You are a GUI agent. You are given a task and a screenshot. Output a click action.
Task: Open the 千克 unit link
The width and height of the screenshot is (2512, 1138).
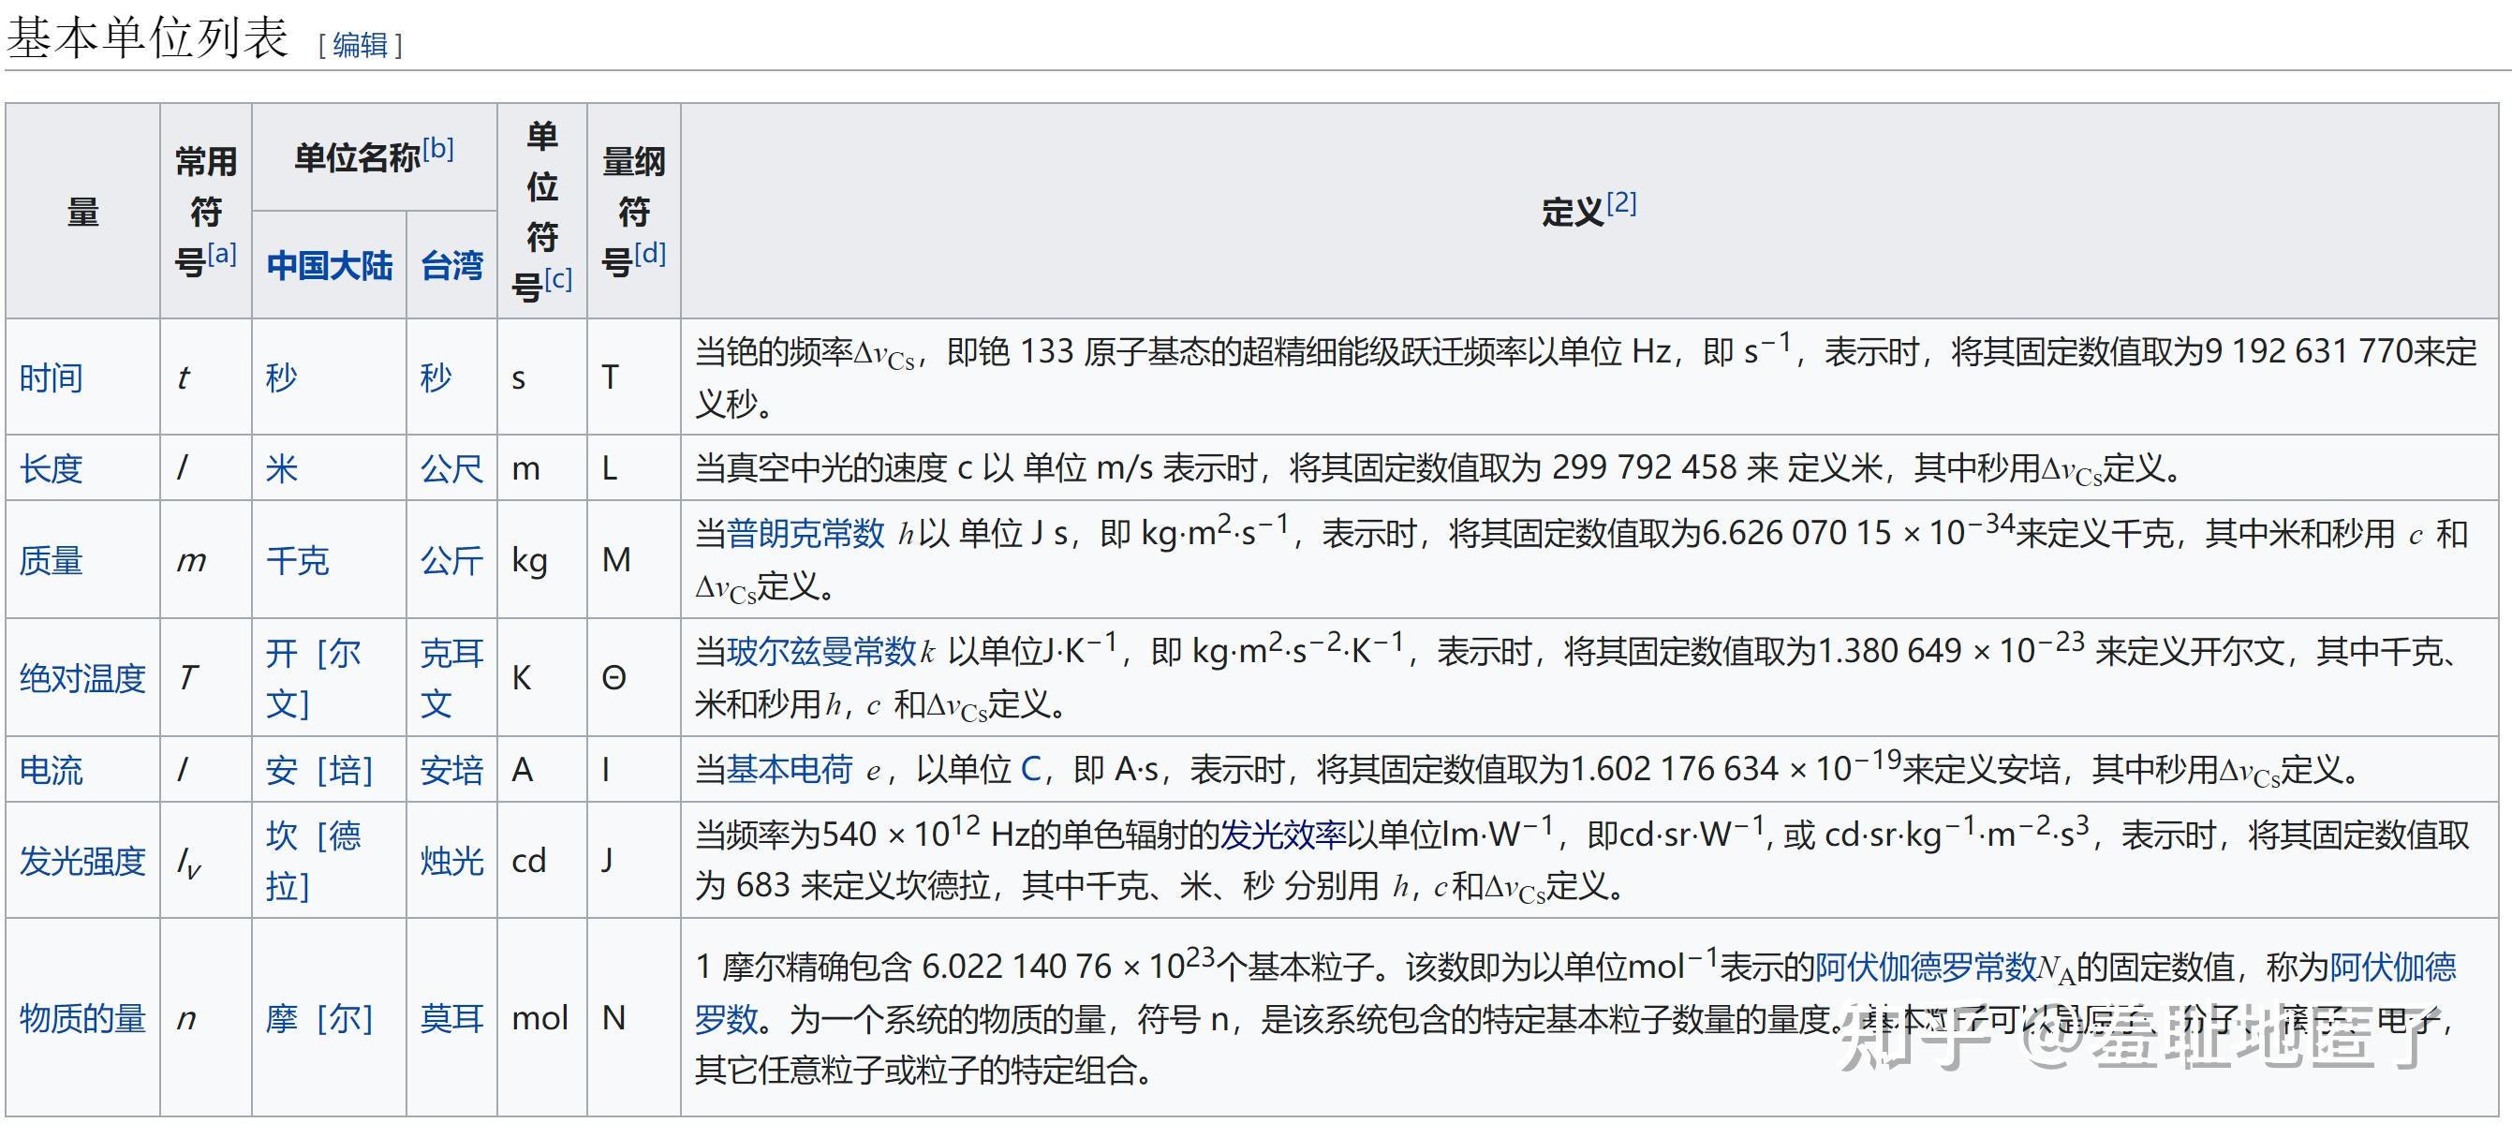click(x=298, y=561)
